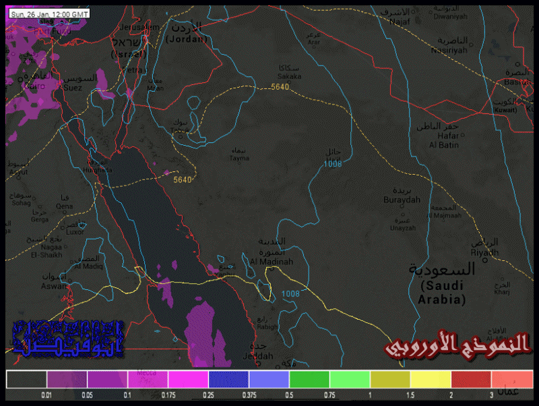Pick the dark red legend swatch for 2–3
The height and width of the screenshot is (406, 539).
pyautogui.click(x=471, y=379)
